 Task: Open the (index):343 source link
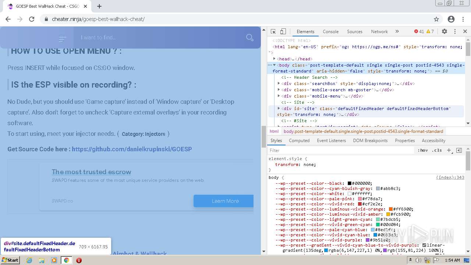(450, 177)
